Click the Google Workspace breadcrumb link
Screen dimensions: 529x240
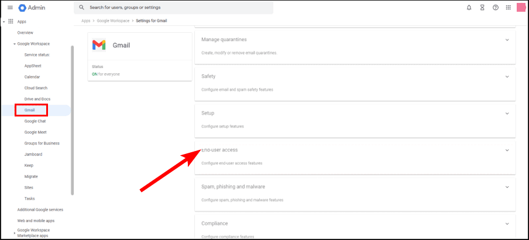point(113,21)
